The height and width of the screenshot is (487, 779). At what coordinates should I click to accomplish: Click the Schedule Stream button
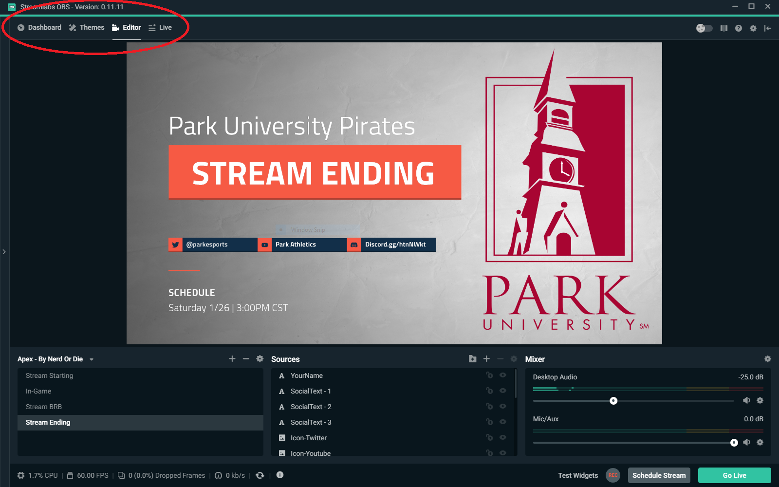[659, 475]
